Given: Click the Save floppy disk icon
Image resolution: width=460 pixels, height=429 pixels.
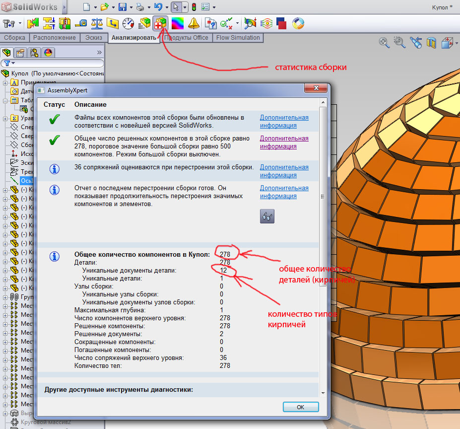Looking at the screenshot, I should pyautogui.click(x=122, y=7).
